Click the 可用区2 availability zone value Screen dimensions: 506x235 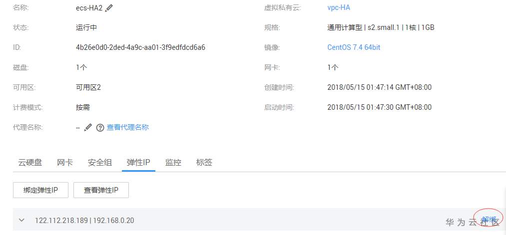[x=88, y=87]
